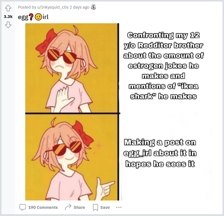Click the comments speech bubble icon
The height and width of the screenshot is (216, 224).
click(x=23, y=207)
